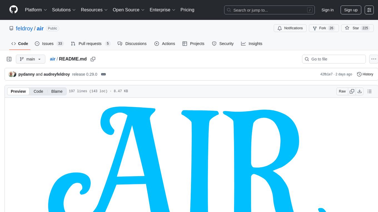Open the audreyfeldroy author profile
This screenshot has height=212, width=378.
57,74
